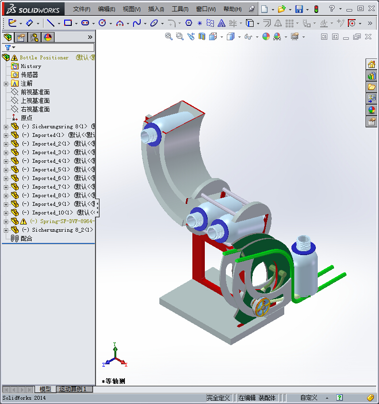
Task: Select the Sketch tool
Action: click(12, 23)
